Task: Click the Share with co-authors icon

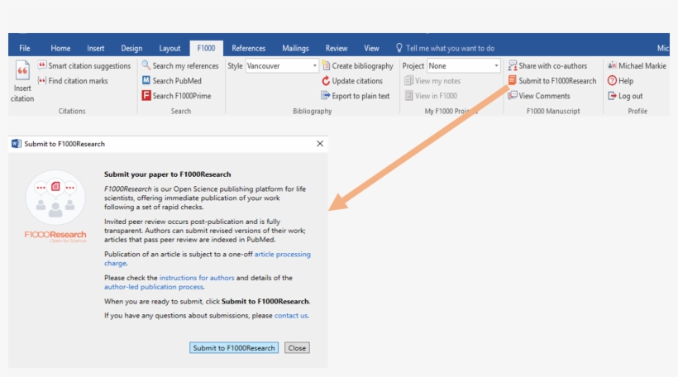Action: 513,65
